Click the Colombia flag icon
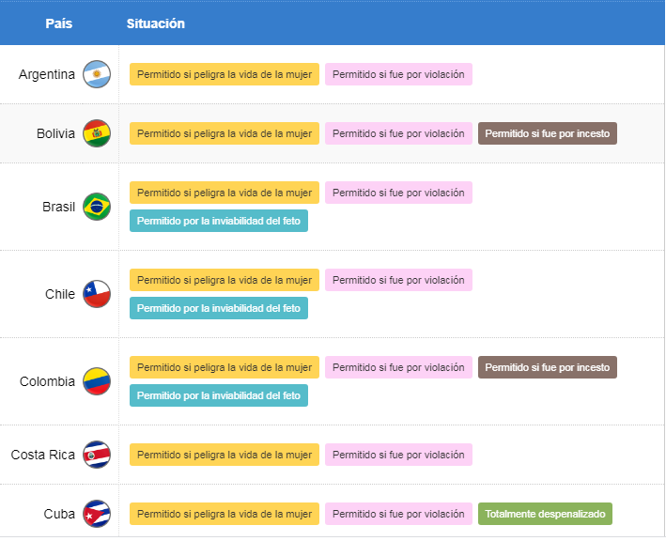 (x=97, y=381)
